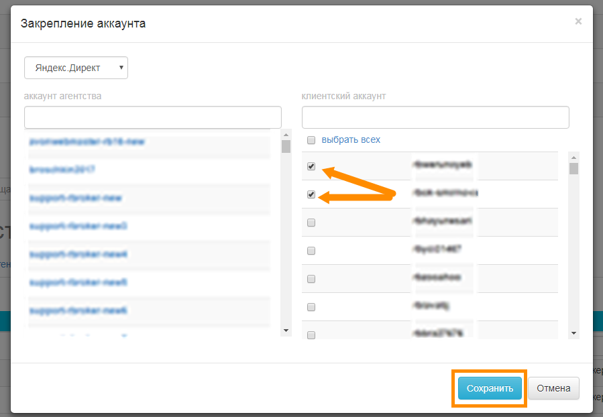Close the Закрепление аккаунта dialog

pos(578,21)
